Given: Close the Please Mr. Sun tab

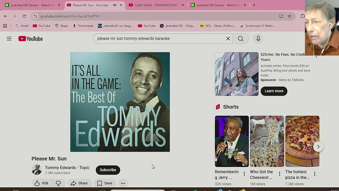Looking at the screenshot, I should (121, 5).
